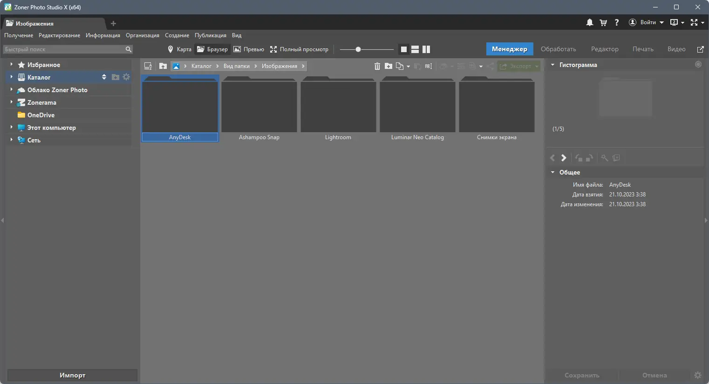This screenshot has height=384, width=709.
Task: Click the user account avatar icon
Action: tap(633, 22)
